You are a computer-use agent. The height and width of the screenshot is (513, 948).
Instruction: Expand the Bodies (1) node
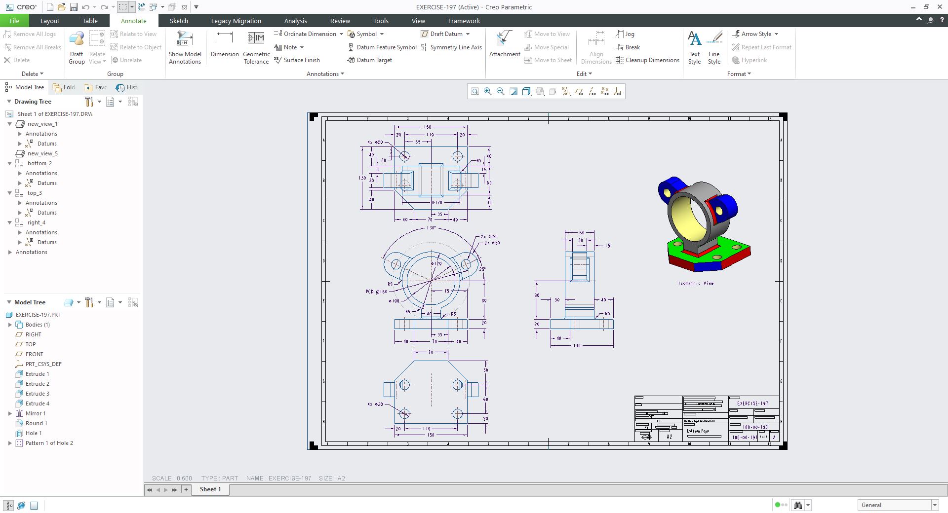click(10, 325)
